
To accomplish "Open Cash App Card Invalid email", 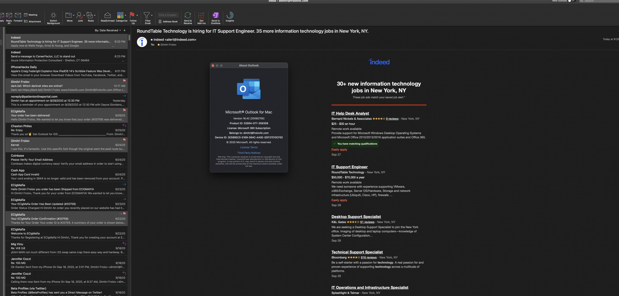I will coord(67,174).
